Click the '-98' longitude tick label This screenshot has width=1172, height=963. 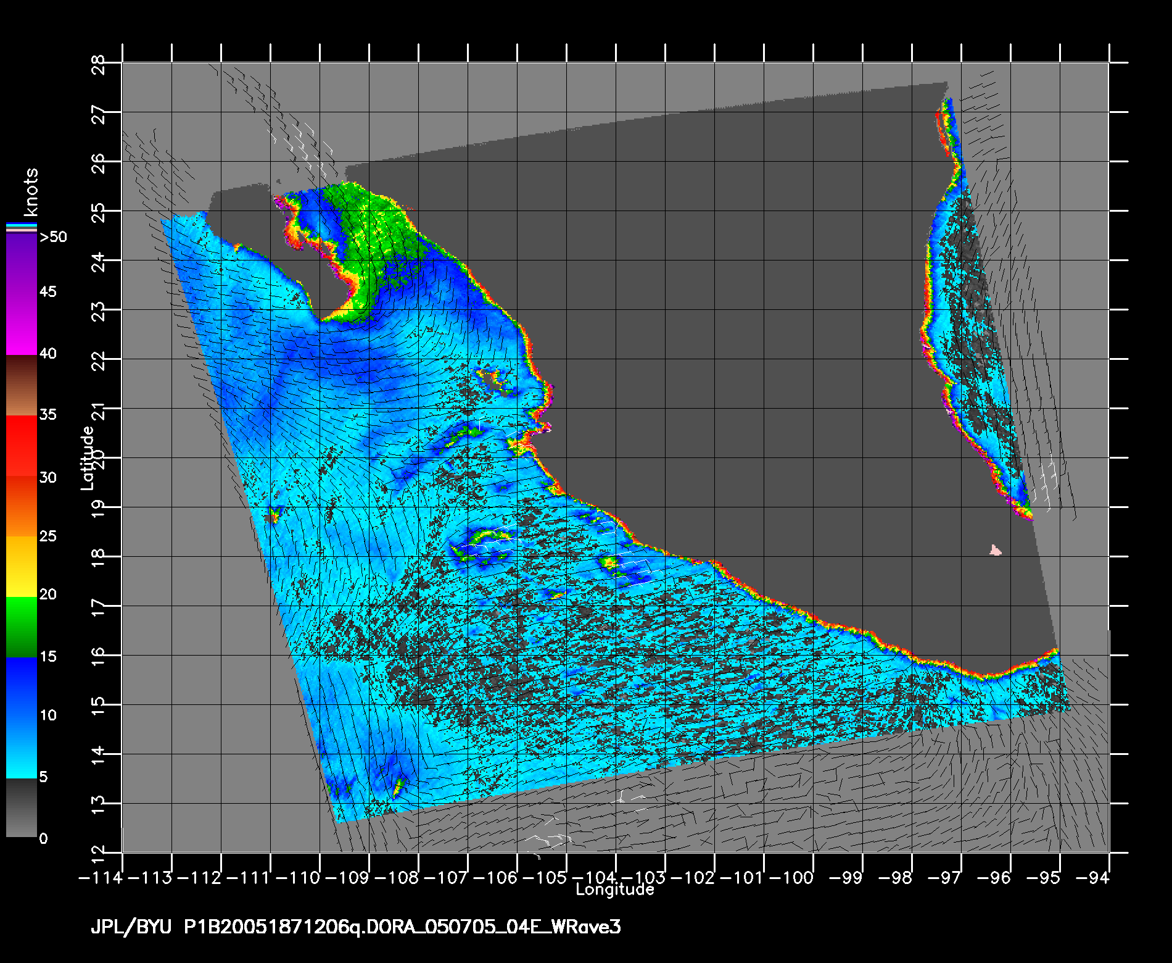(894, 878)
